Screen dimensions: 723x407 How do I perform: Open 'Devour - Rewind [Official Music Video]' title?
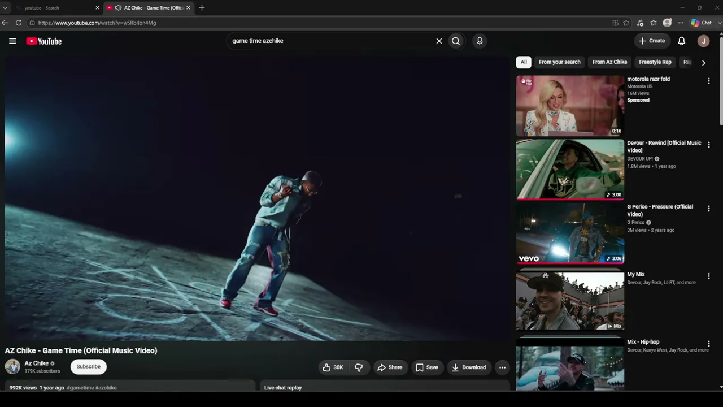click(x=664, y=146)
